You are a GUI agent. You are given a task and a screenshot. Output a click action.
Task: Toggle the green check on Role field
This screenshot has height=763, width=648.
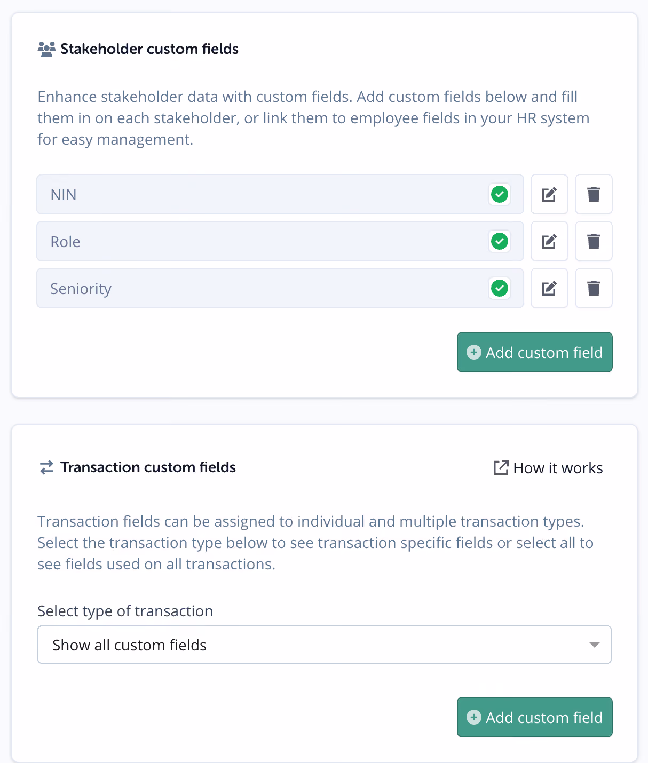click(500, 241)
